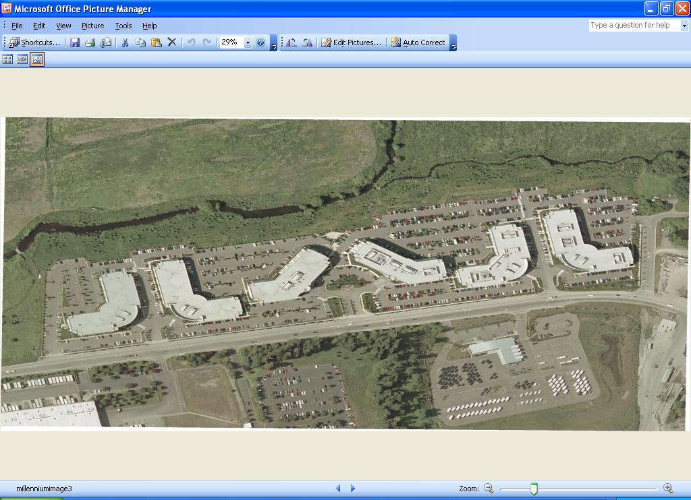Click the zoom slider handle
This screenshot has height=500, width=691.
tap(534, 489)
